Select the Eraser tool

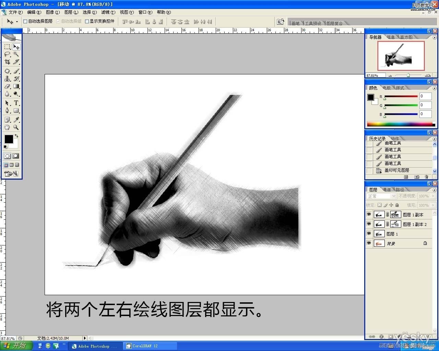click(7, 86)
